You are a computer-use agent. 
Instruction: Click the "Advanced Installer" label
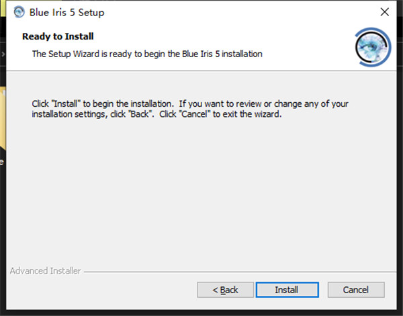46,271
